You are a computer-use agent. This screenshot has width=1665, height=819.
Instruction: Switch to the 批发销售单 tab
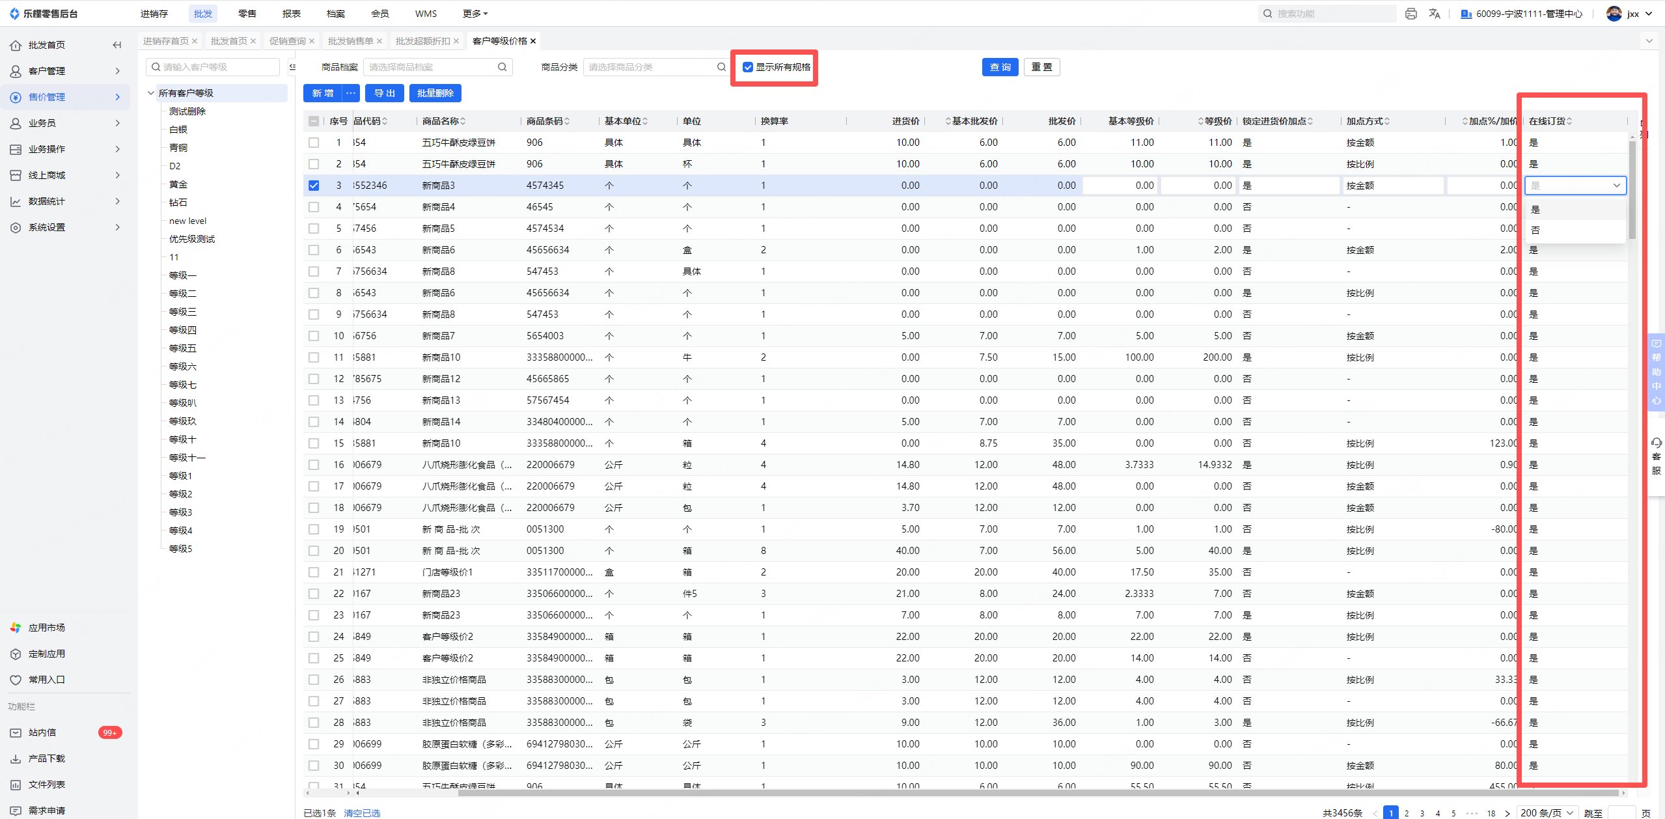tap(350, 41)
